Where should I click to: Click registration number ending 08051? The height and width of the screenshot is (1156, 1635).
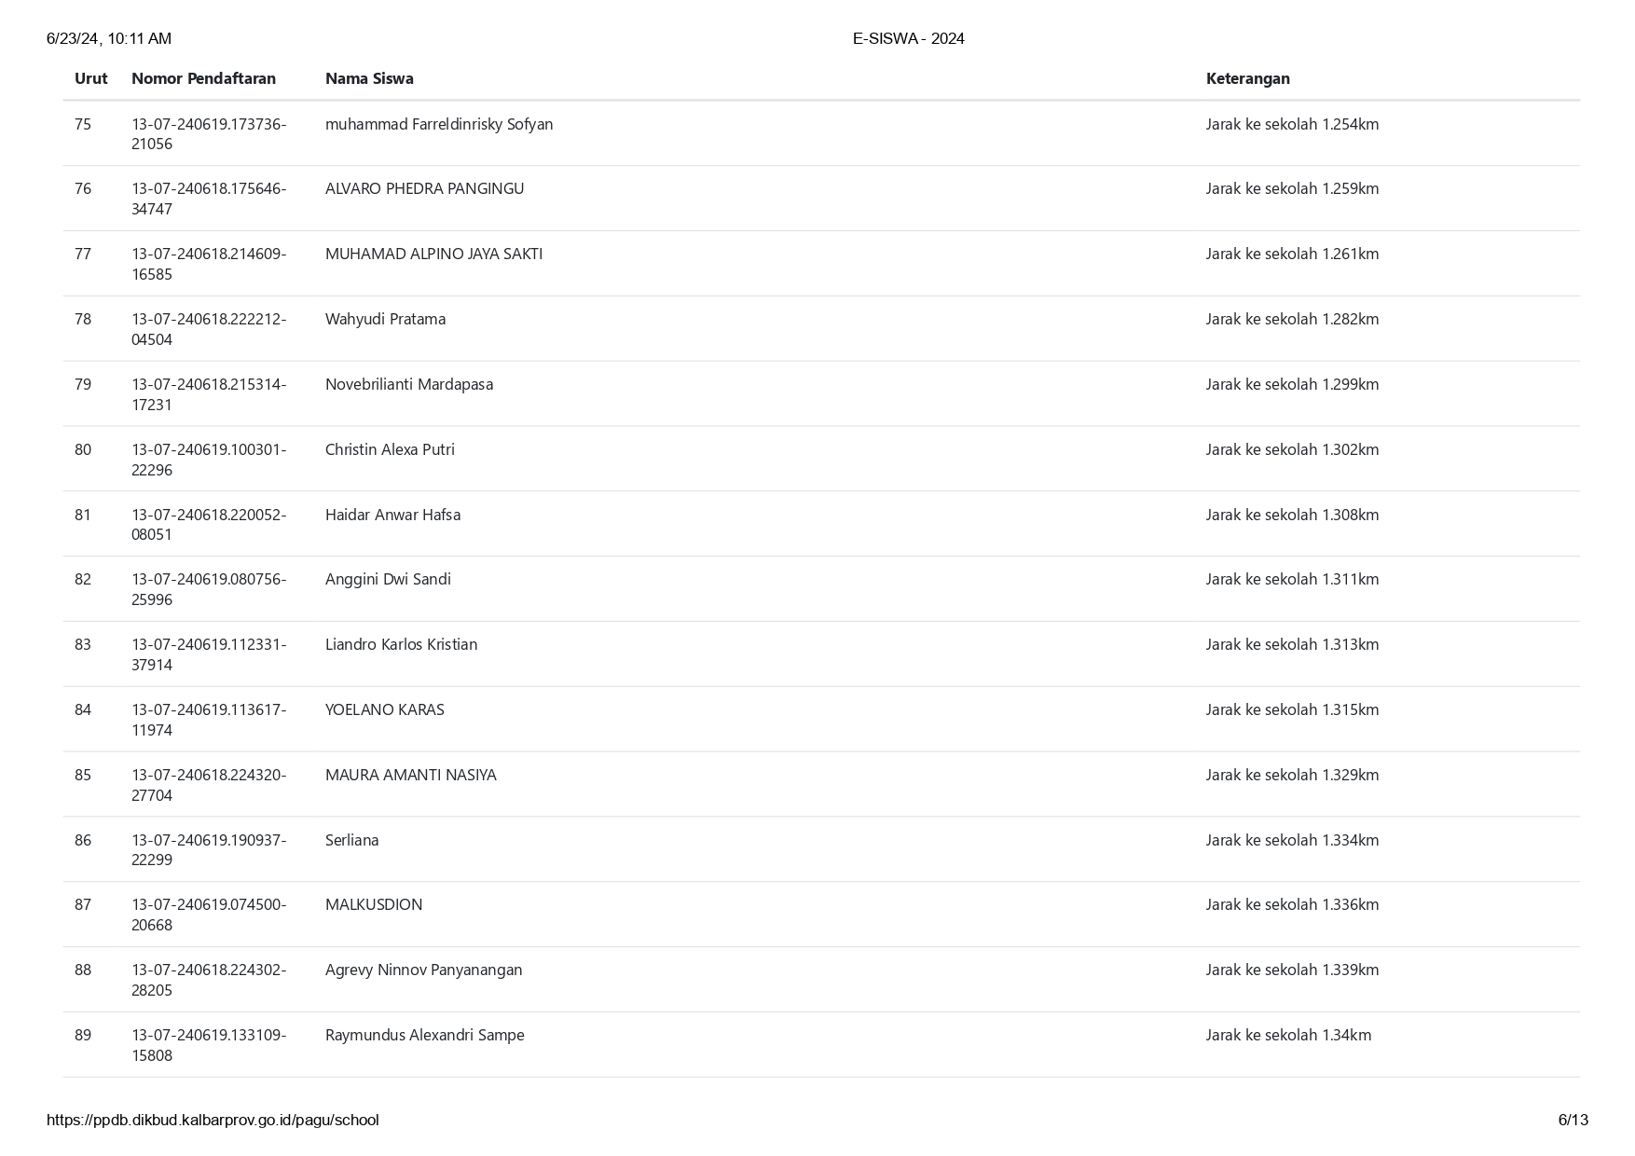tap(209, 524)
